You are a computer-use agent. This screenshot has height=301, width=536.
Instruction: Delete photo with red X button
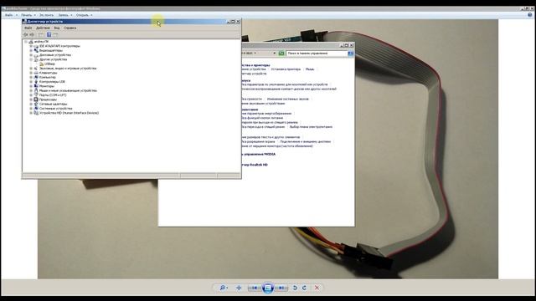(317, 288)
